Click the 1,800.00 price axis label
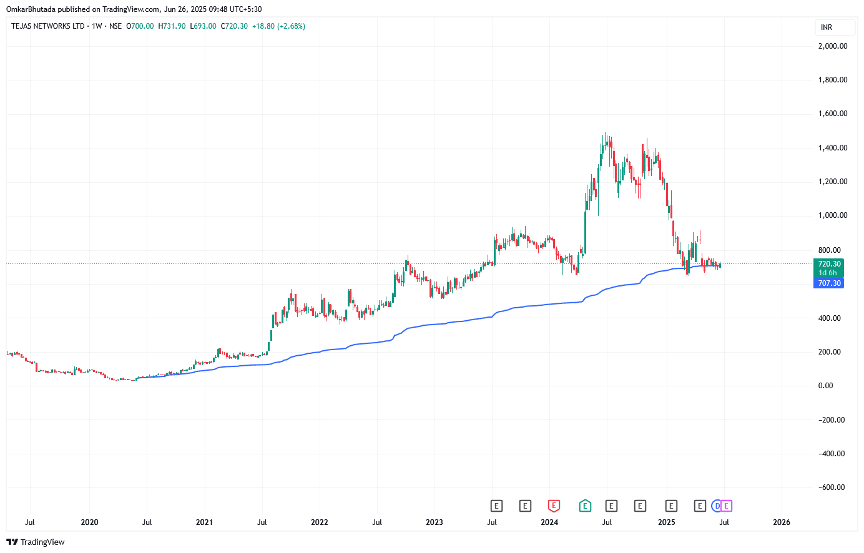 (833, 80)
